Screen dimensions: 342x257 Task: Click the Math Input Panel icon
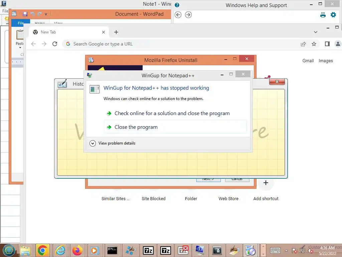(62, 84)
